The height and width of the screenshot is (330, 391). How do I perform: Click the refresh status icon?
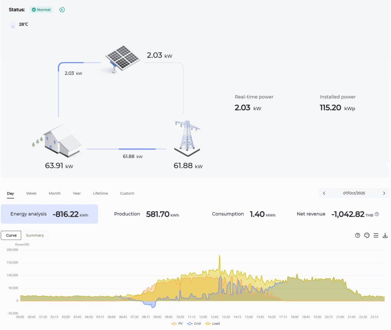[x=62, y=10]
